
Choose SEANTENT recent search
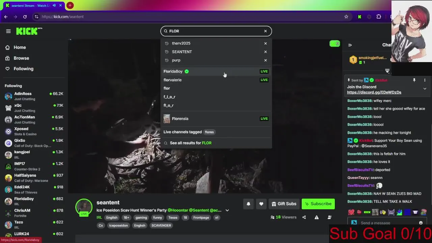(182, 52)
